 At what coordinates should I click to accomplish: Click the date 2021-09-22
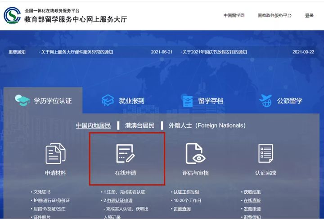(x=303, y=52)
